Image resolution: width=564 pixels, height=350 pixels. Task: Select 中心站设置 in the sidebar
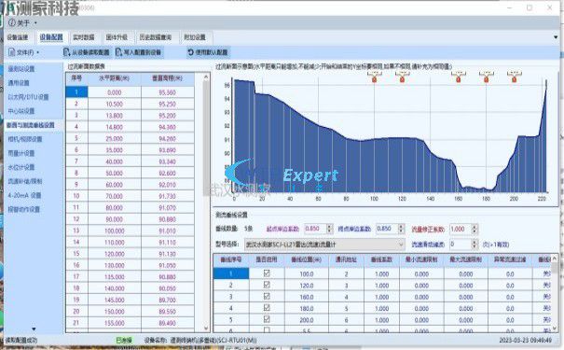tap(21, 111)
